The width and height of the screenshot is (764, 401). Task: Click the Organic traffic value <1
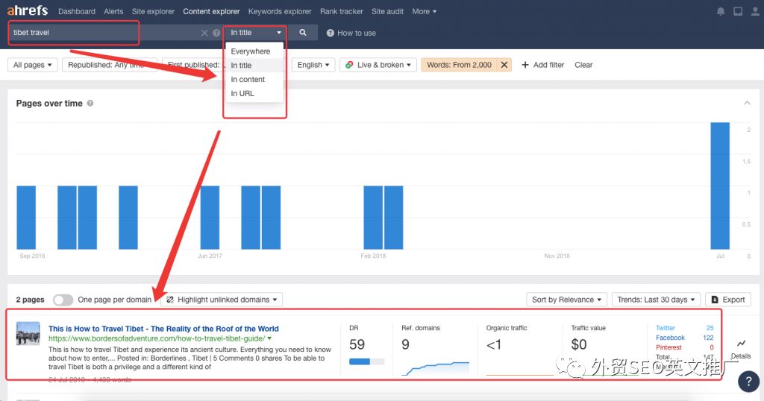coord(494,344)
